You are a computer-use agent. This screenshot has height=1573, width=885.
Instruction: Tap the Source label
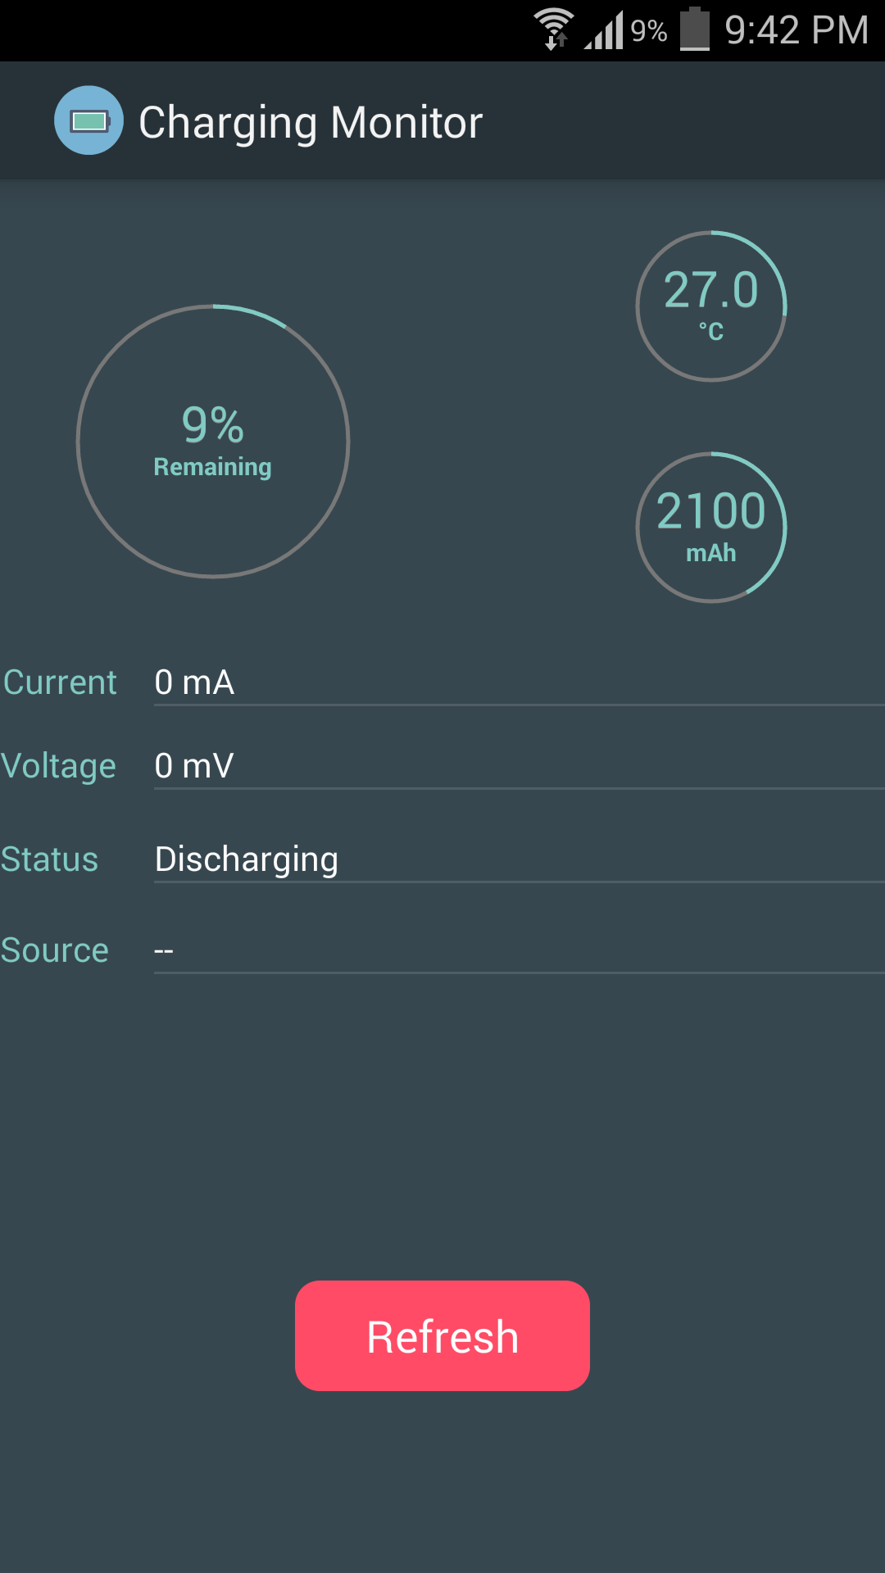[54, 950]
